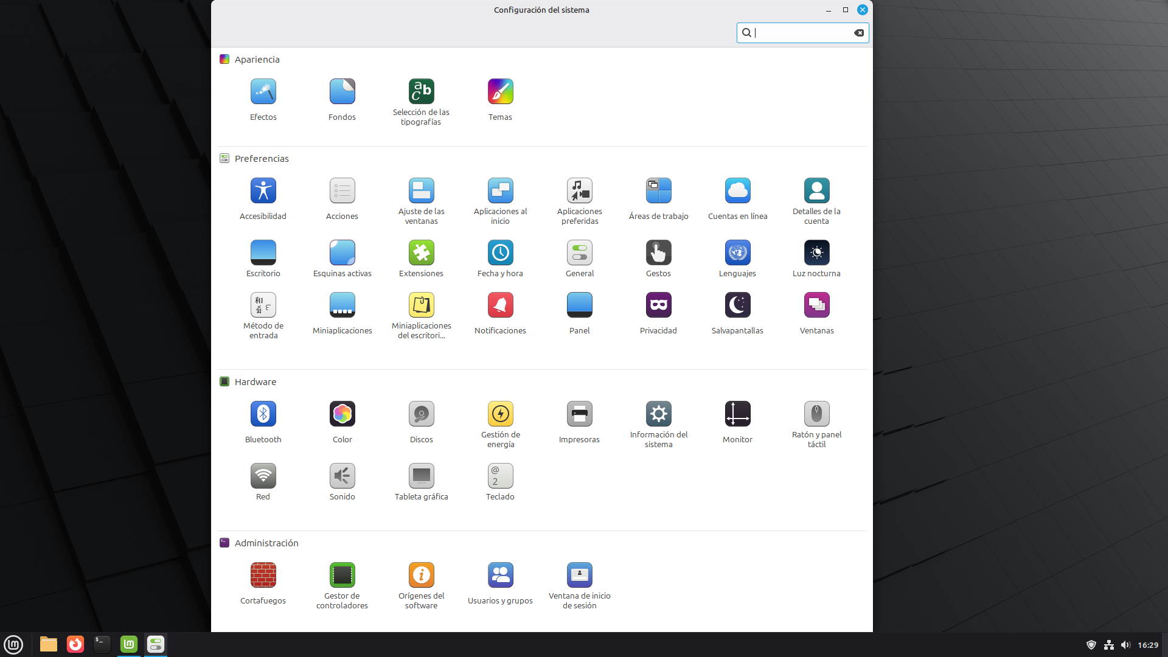
Task: Open Gestión de energía module
Action: [500, 414]
